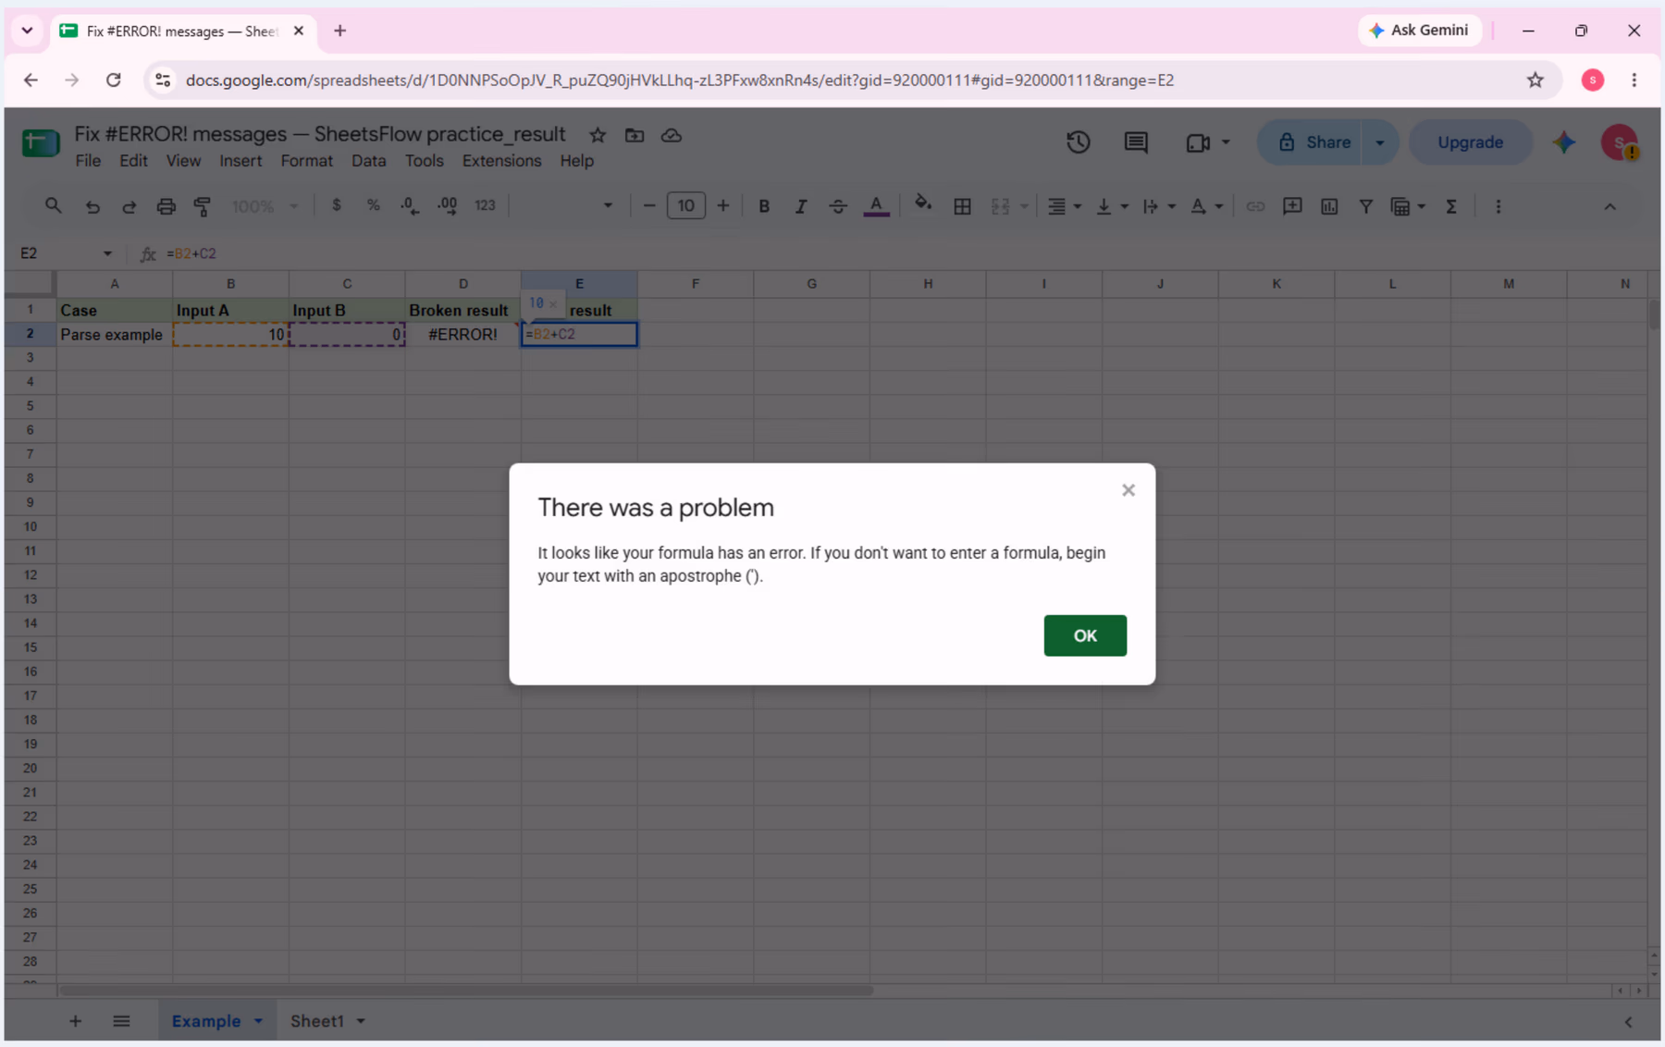Increase font size with plus button
The width and height of the screenshot is (1665, 1047).
click(723, 205)
